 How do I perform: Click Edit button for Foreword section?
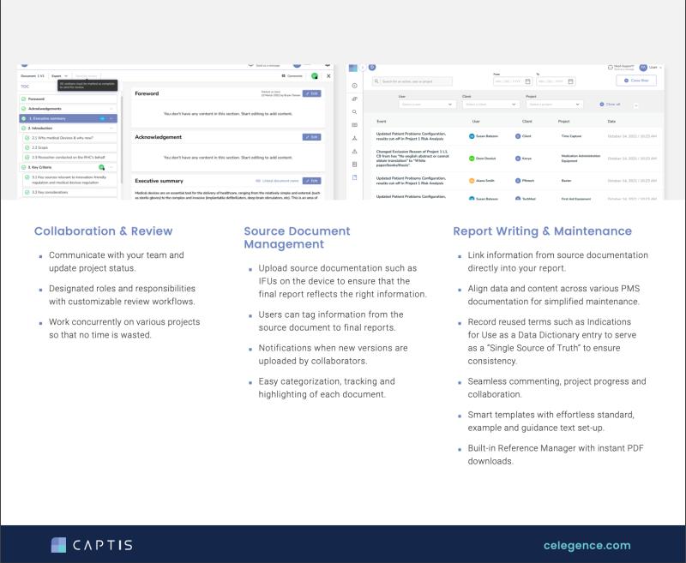(311, 93)
